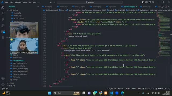
Task: Open the Customize Layout icon
Action: (153, 2)
